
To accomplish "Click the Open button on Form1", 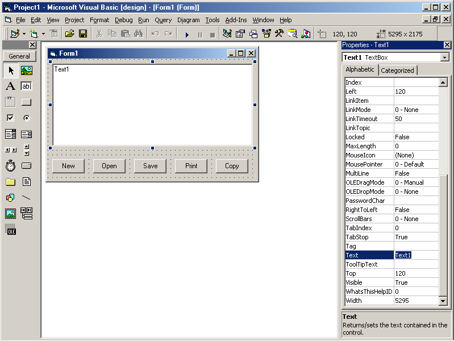I will (x=109, y=166).
